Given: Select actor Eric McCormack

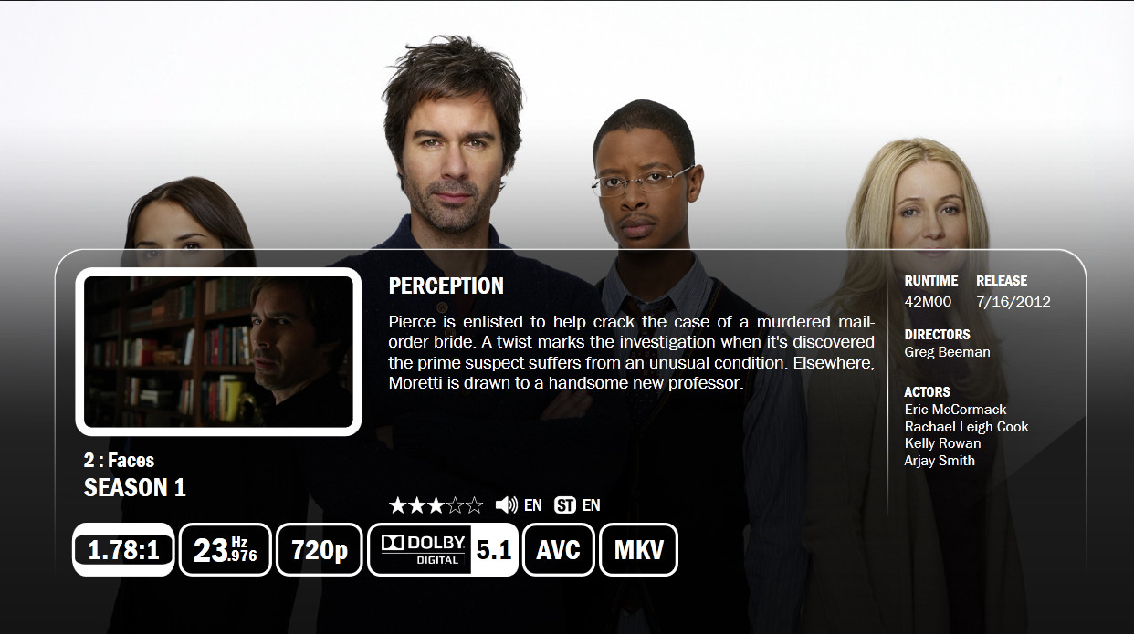Looking at the screenshot, I should click(956, 410).
